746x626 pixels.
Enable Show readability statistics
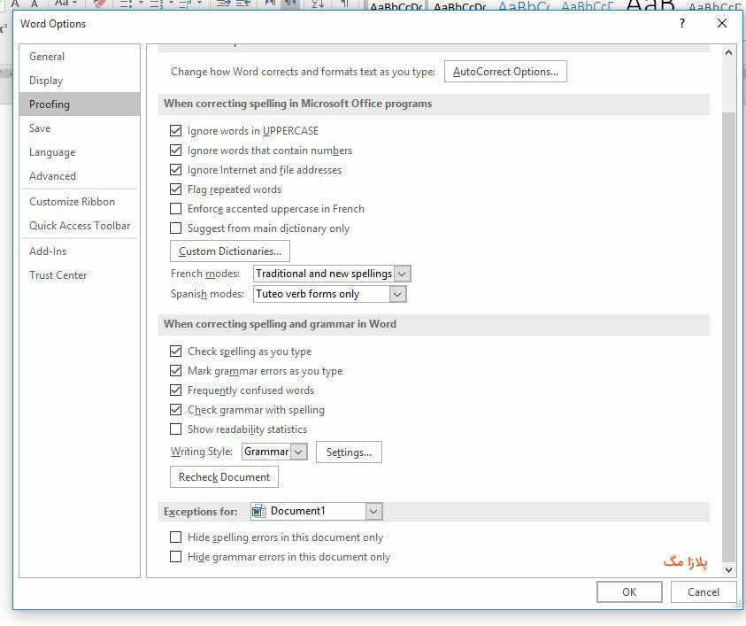tap(175, 429)
